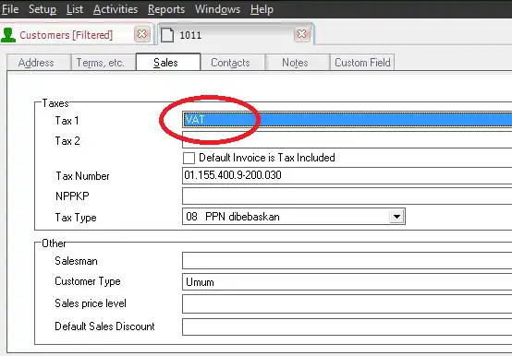Expand the Tax Type dropdown arrow
Screen dimensions: 512x356
[396, 217]
